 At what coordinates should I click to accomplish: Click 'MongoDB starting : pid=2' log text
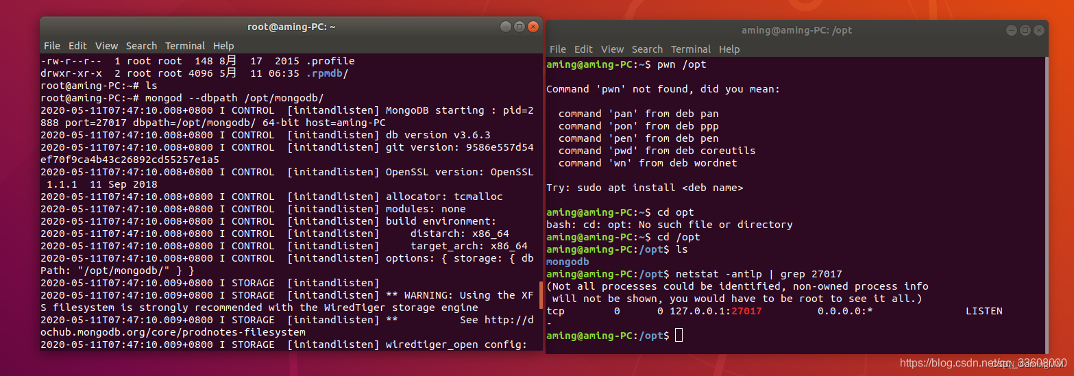460,110
